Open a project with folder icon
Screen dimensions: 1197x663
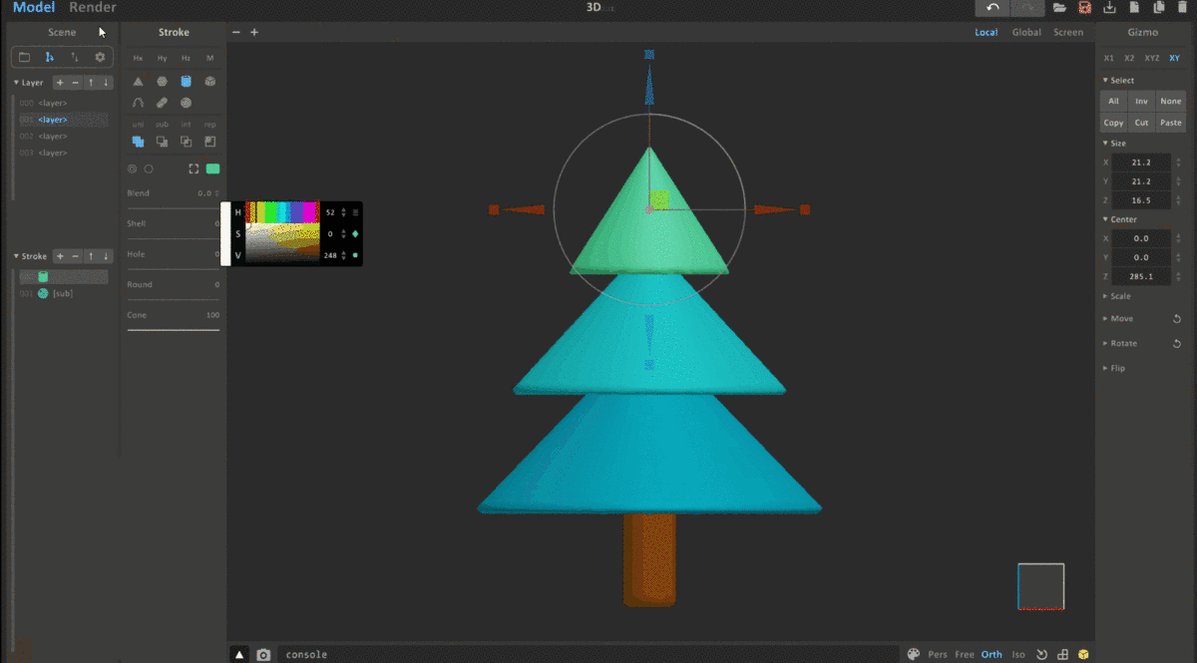click(1059, 8)
